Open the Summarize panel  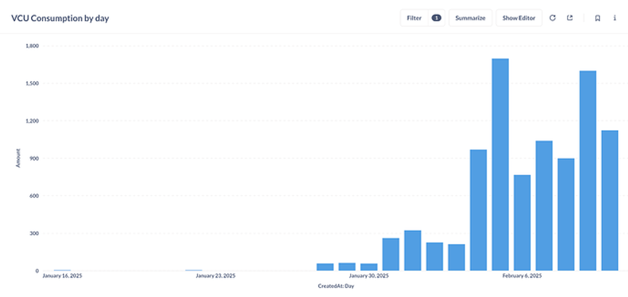pyautogui.click(x=470, y=18)
